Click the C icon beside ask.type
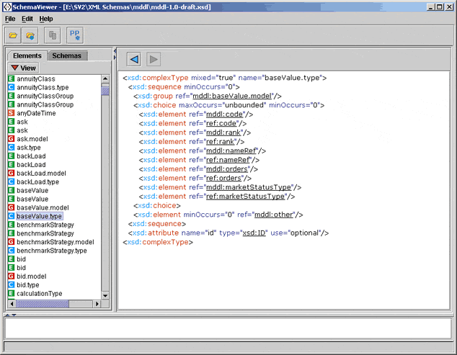The height and width of the screenshot is (355, 457). tap(12, 148)
